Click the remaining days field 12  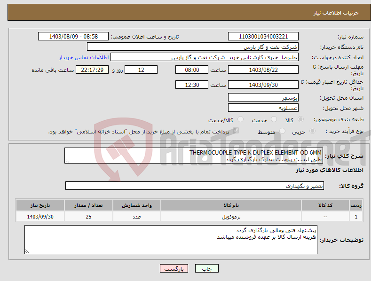click(141, 70)
